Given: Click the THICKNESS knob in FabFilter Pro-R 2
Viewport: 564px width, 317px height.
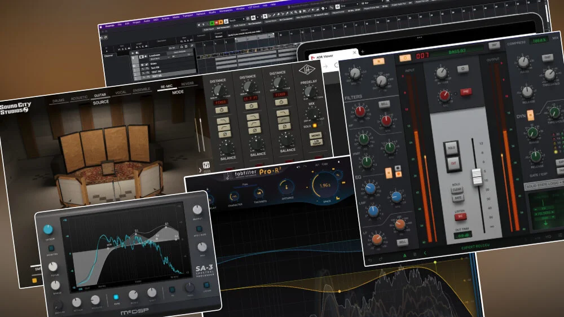Looking at the screenshot, I should coord(259,193).
